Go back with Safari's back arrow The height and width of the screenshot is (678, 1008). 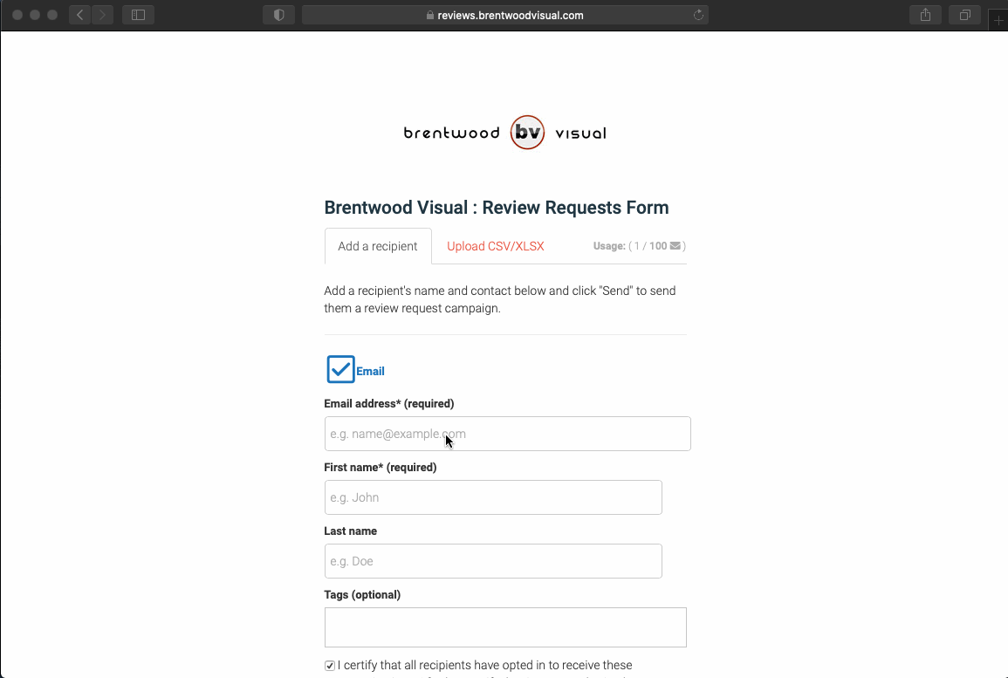point(79,15)
